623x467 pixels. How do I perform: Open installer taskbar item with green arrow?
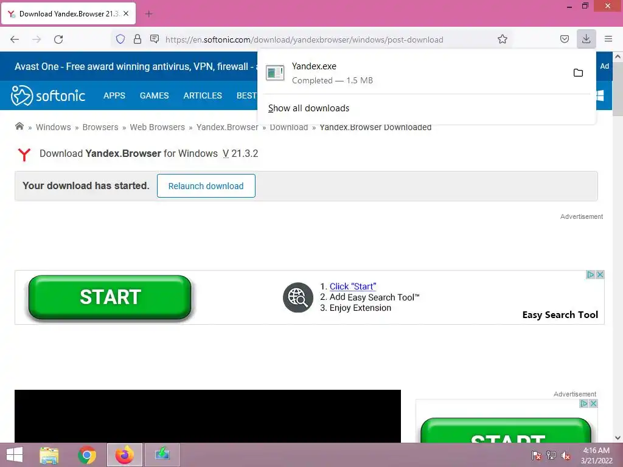162,454
